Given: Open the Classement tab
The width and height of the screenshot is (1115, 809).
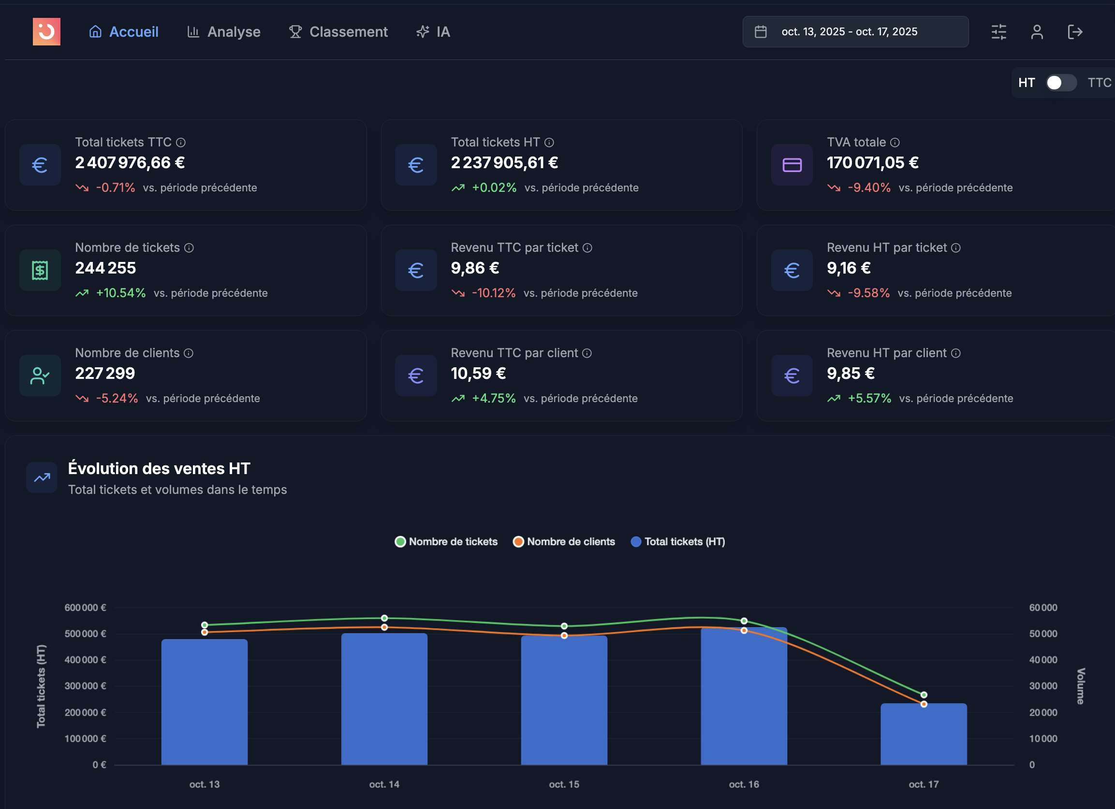Looking at the screenshot, I should [338, 32].
